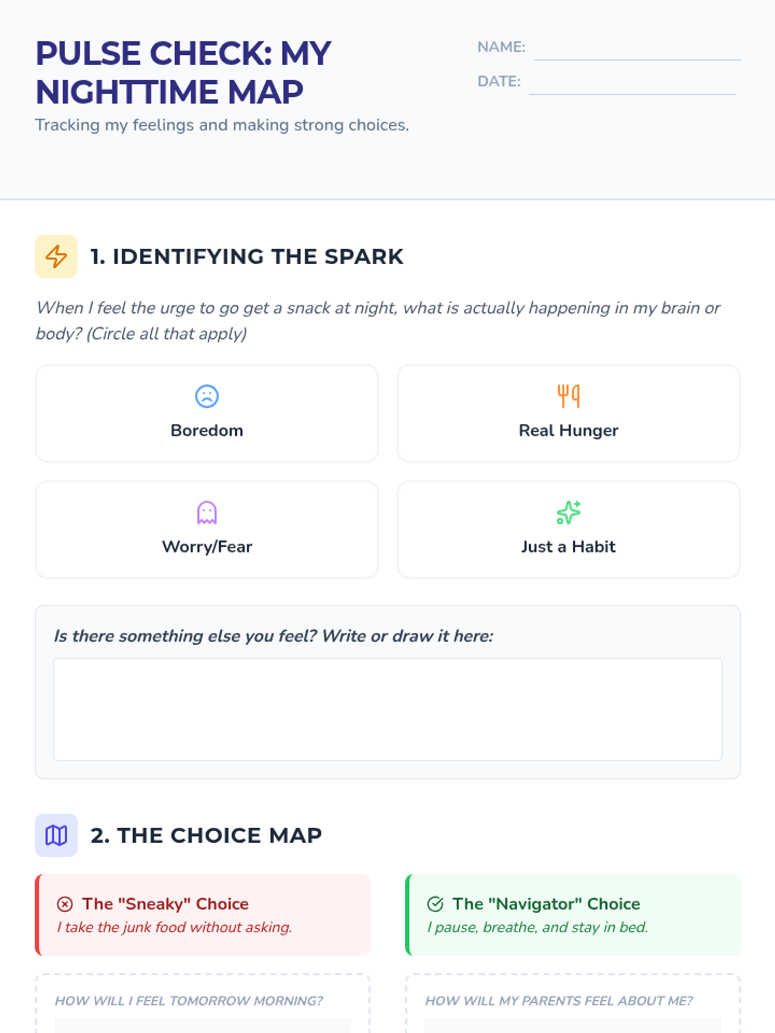Click the map icon beside Choice Map
The image size is (775, 1033).
56,835
